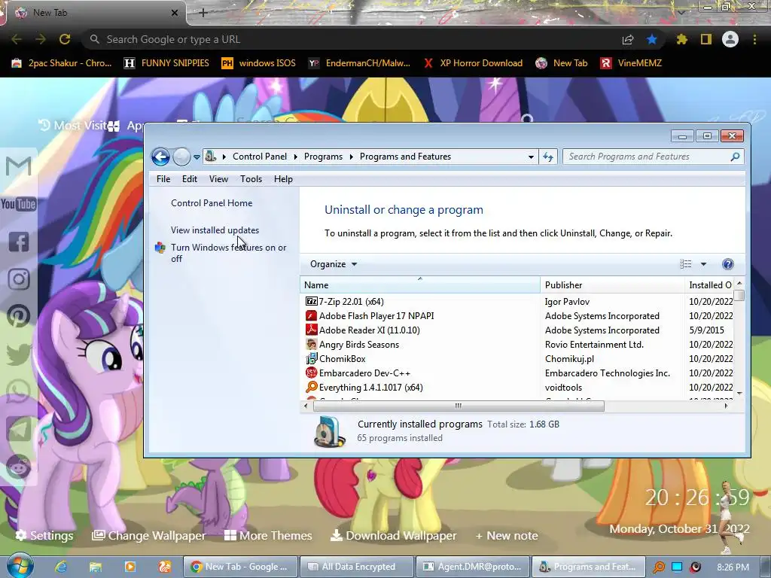Click the magnifier icon in Programs search box
771x578 pixels.
click(735, 157)
